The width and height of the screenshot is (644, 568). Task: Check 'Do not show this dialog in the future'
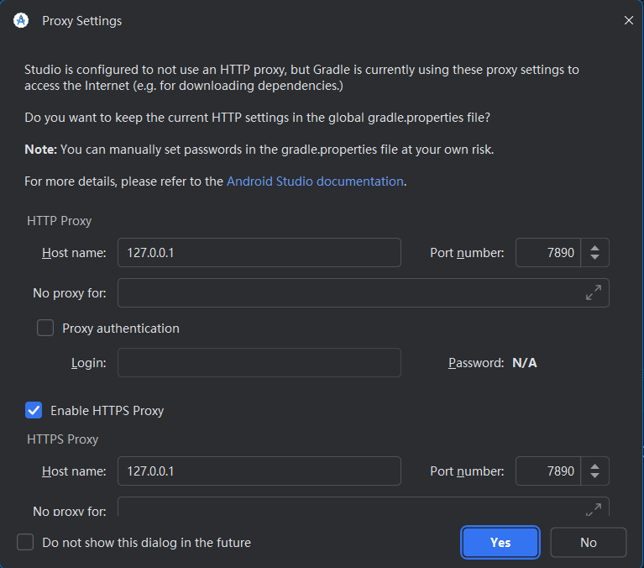pos(26,543)
